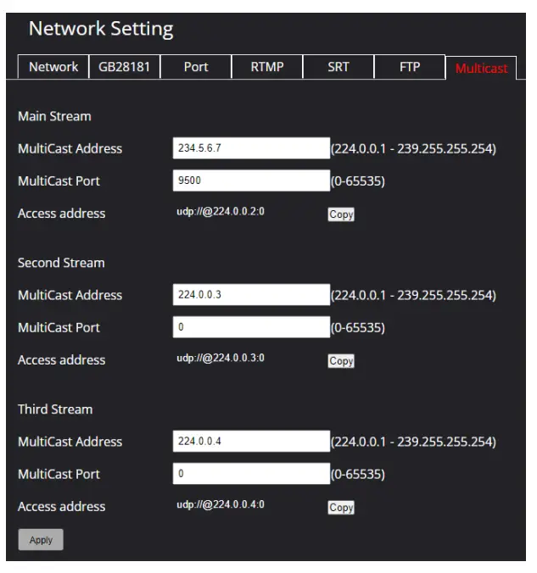
Task: Click the Second Stream MultiCast Port field
Action: tap(251, 327)
